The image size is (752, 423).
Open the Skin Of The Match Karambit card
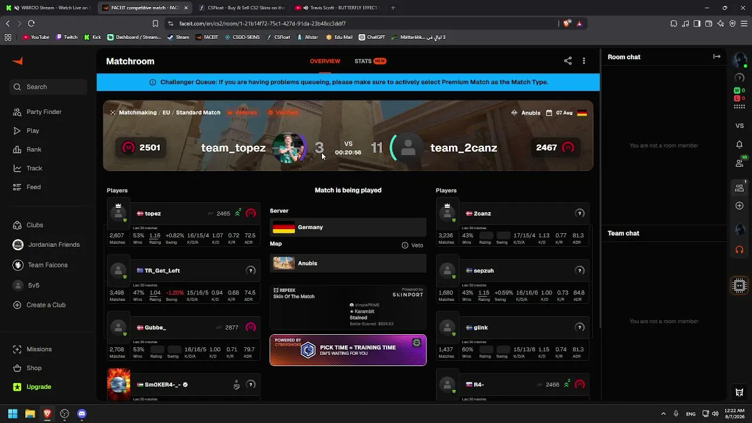348,307
